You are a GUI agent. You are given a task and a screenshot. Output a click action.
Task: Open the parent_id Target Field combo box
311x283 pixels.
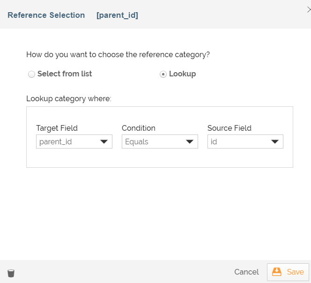(x=68, y=142)
